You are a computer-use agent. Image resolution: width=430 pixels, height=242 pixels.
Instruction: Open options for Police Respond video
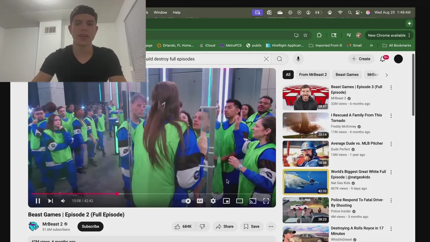click(x=391, y=200)
